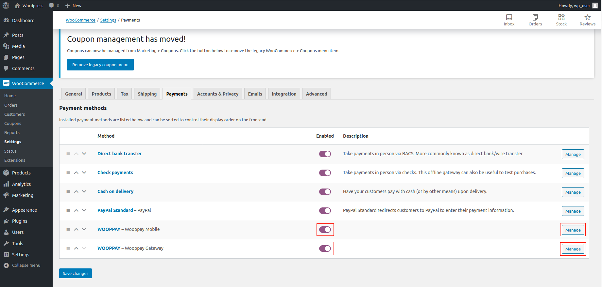The width and height of the screenshot is (602, 287).
Task: Open WooCommerce main menu item
Action: (x=26, y=83)
